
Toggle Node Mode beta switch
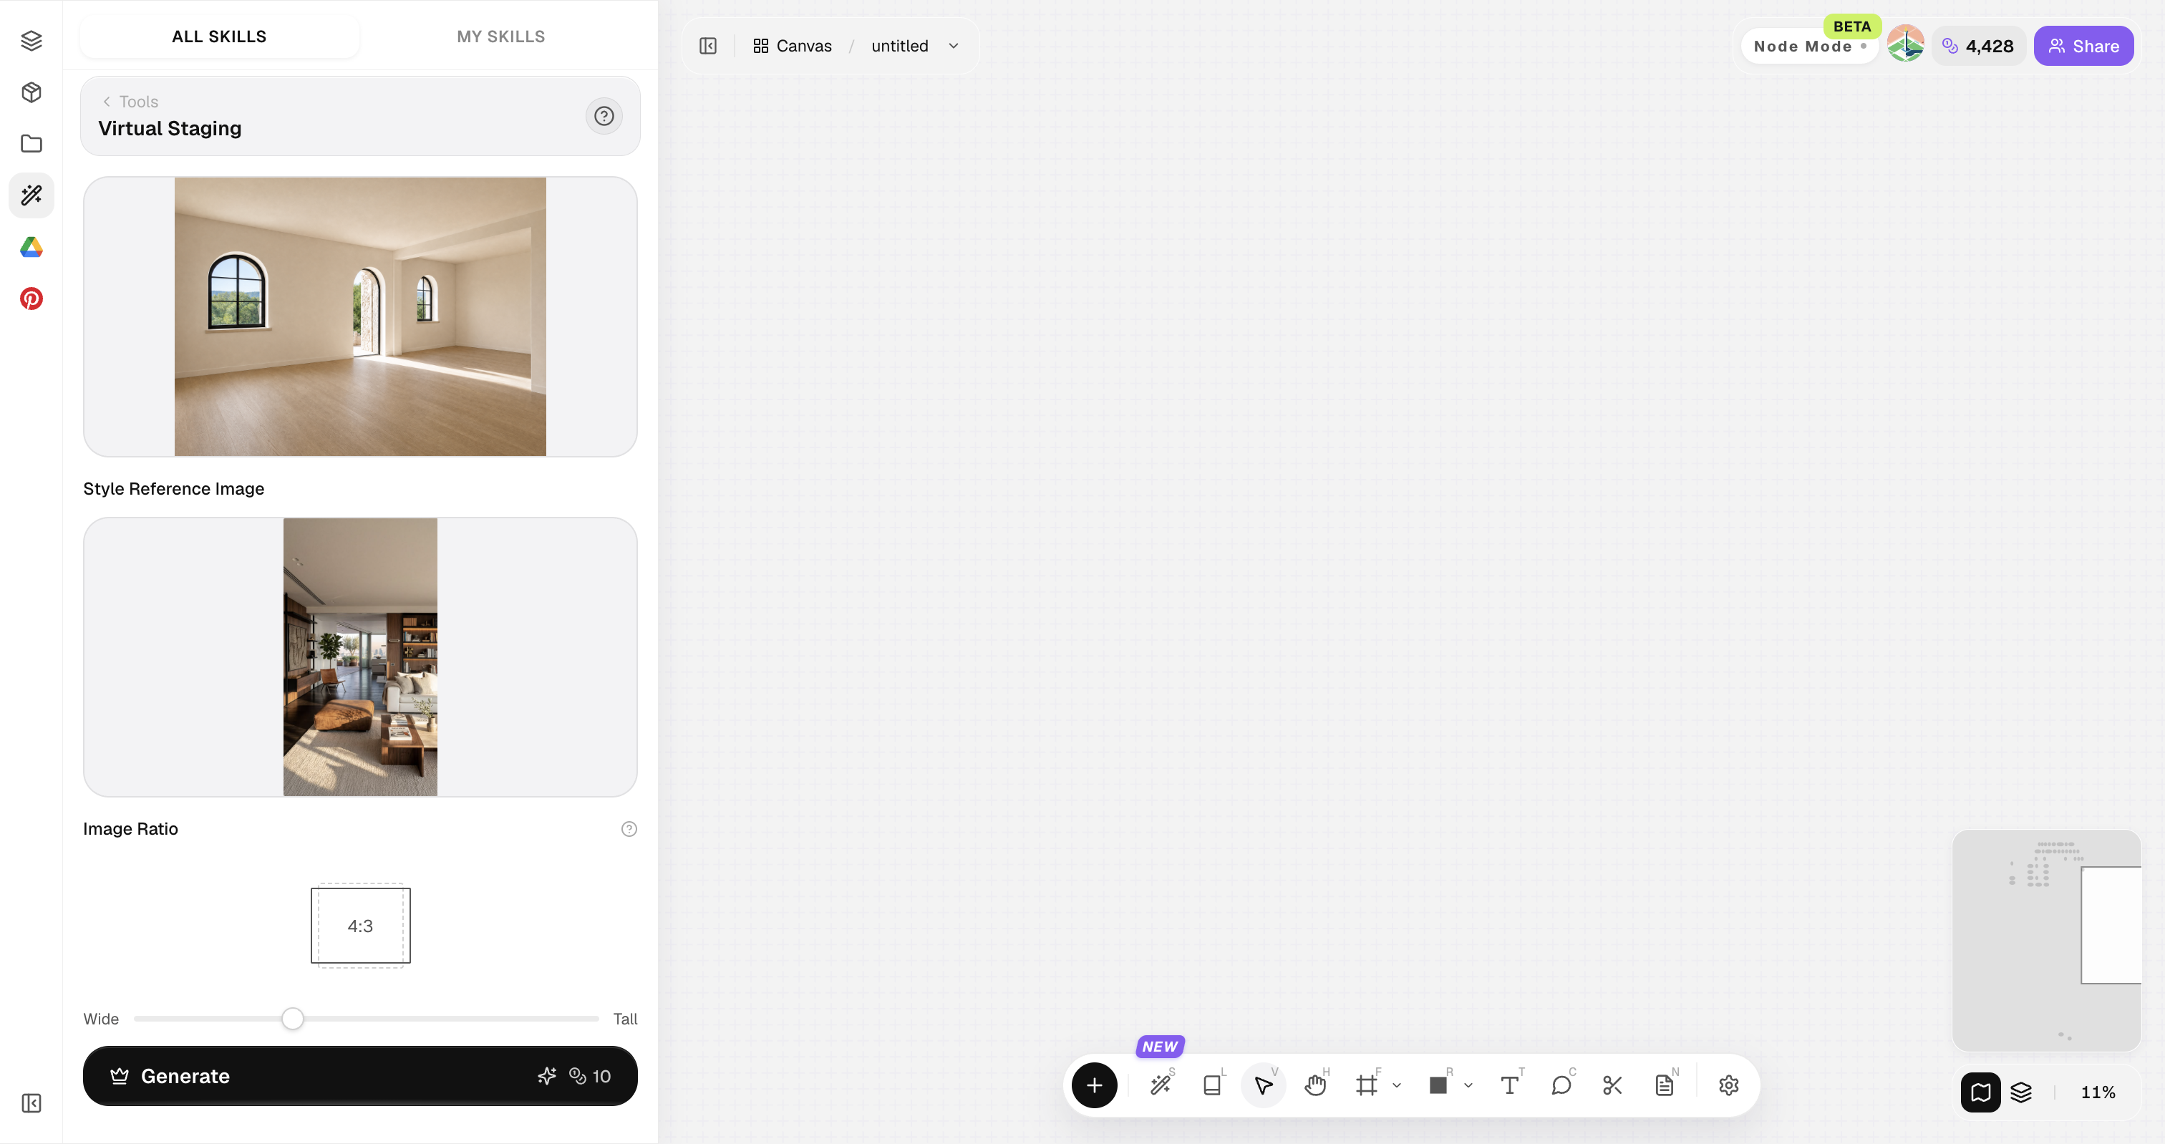[x=1809, y=47]
